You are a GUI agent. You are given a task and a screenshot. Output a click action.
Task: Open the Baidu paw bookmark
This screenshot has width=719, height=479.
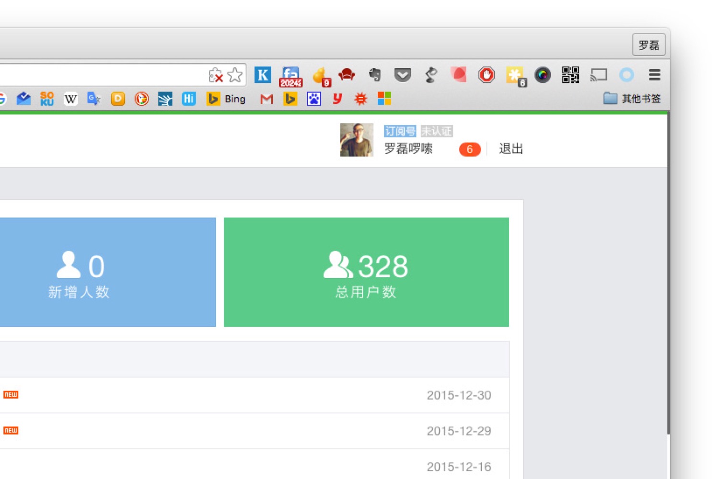pos(314,99)
